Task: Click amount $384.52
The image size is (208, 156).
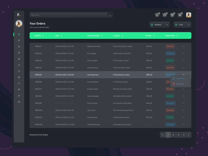Action: (x=149, y=61)
